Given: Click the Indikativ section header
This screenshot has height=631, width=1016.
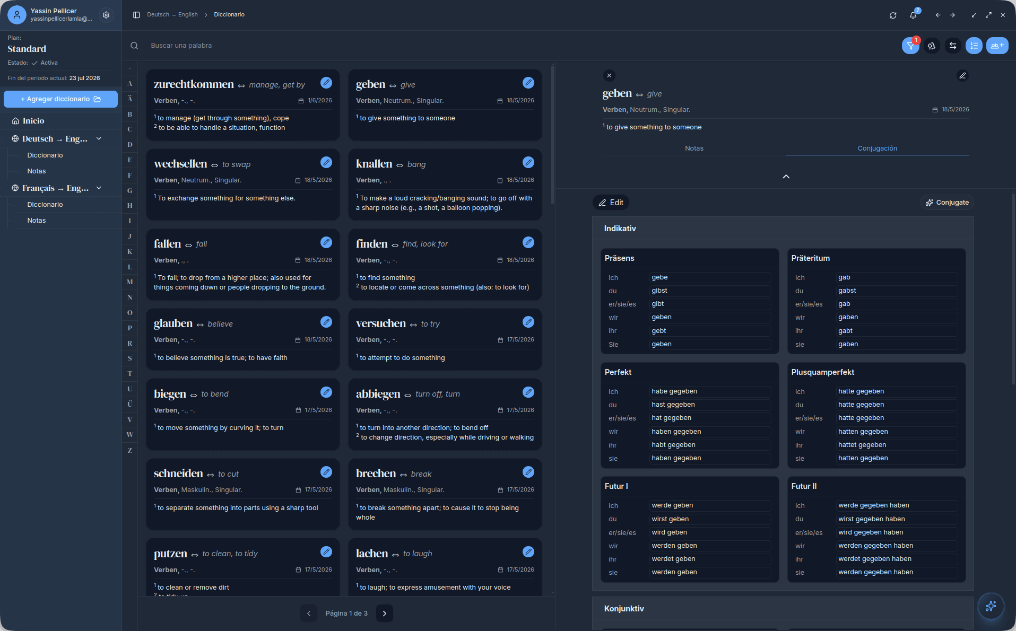Looking at the screenshot, I should click(x=783, y=229).
